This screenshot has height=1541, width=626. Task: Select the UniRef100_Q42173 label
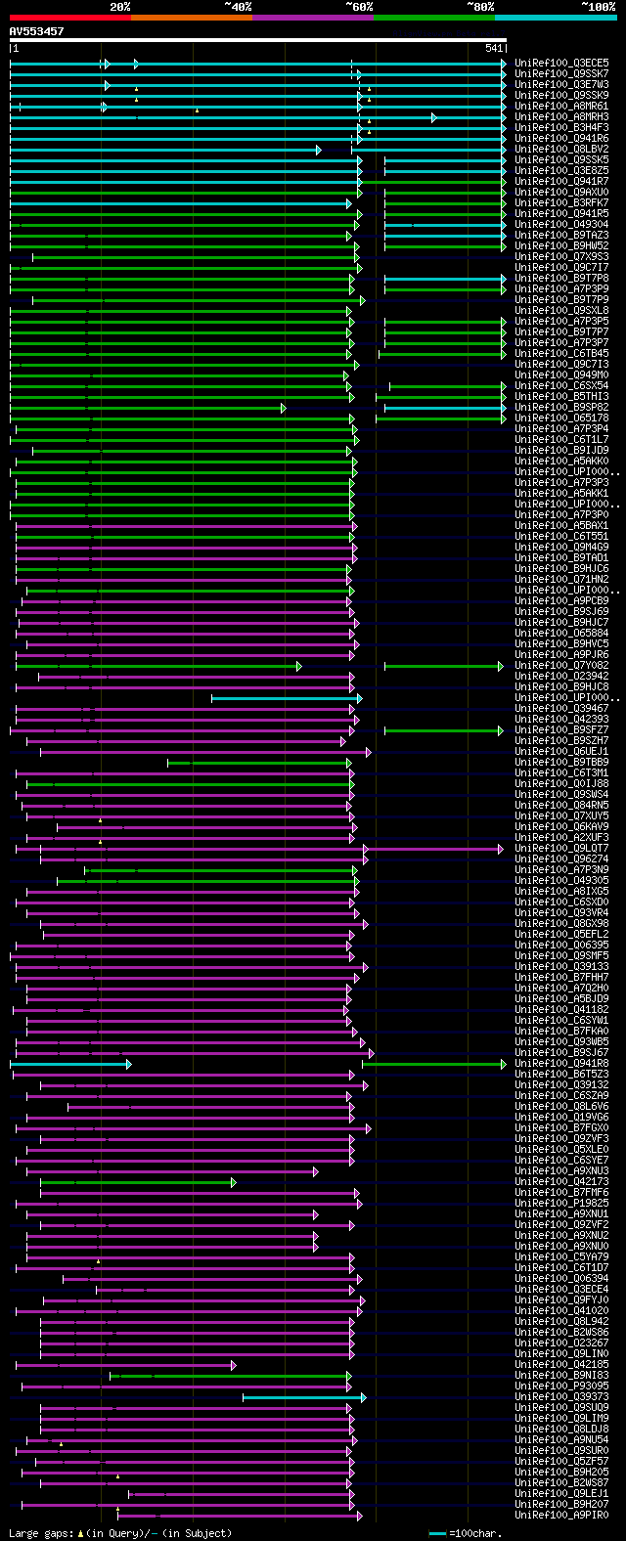click(x=561, y=1182)
